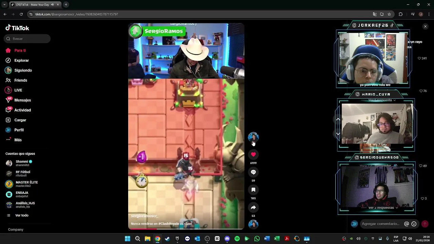Image resolution: width=434 pixels, height=244 pixels.
Task: Open the spinning sound disc icon
Action: (253, 224)
